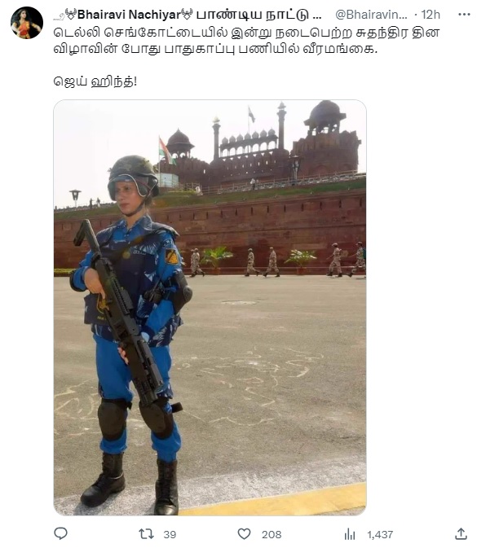
Task: Click the view count 1,437
Action: [380, 534]
